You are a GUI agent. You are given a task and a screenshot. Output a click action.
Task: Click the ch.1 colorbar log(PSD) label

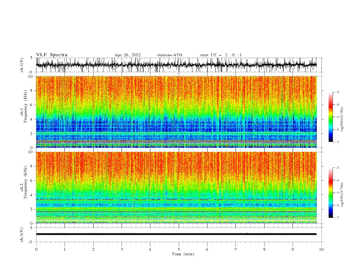tap(342, 119)
